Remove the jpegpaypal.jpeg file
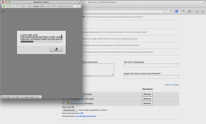This screenshot has width=206, height=124. tap(147, 103)
